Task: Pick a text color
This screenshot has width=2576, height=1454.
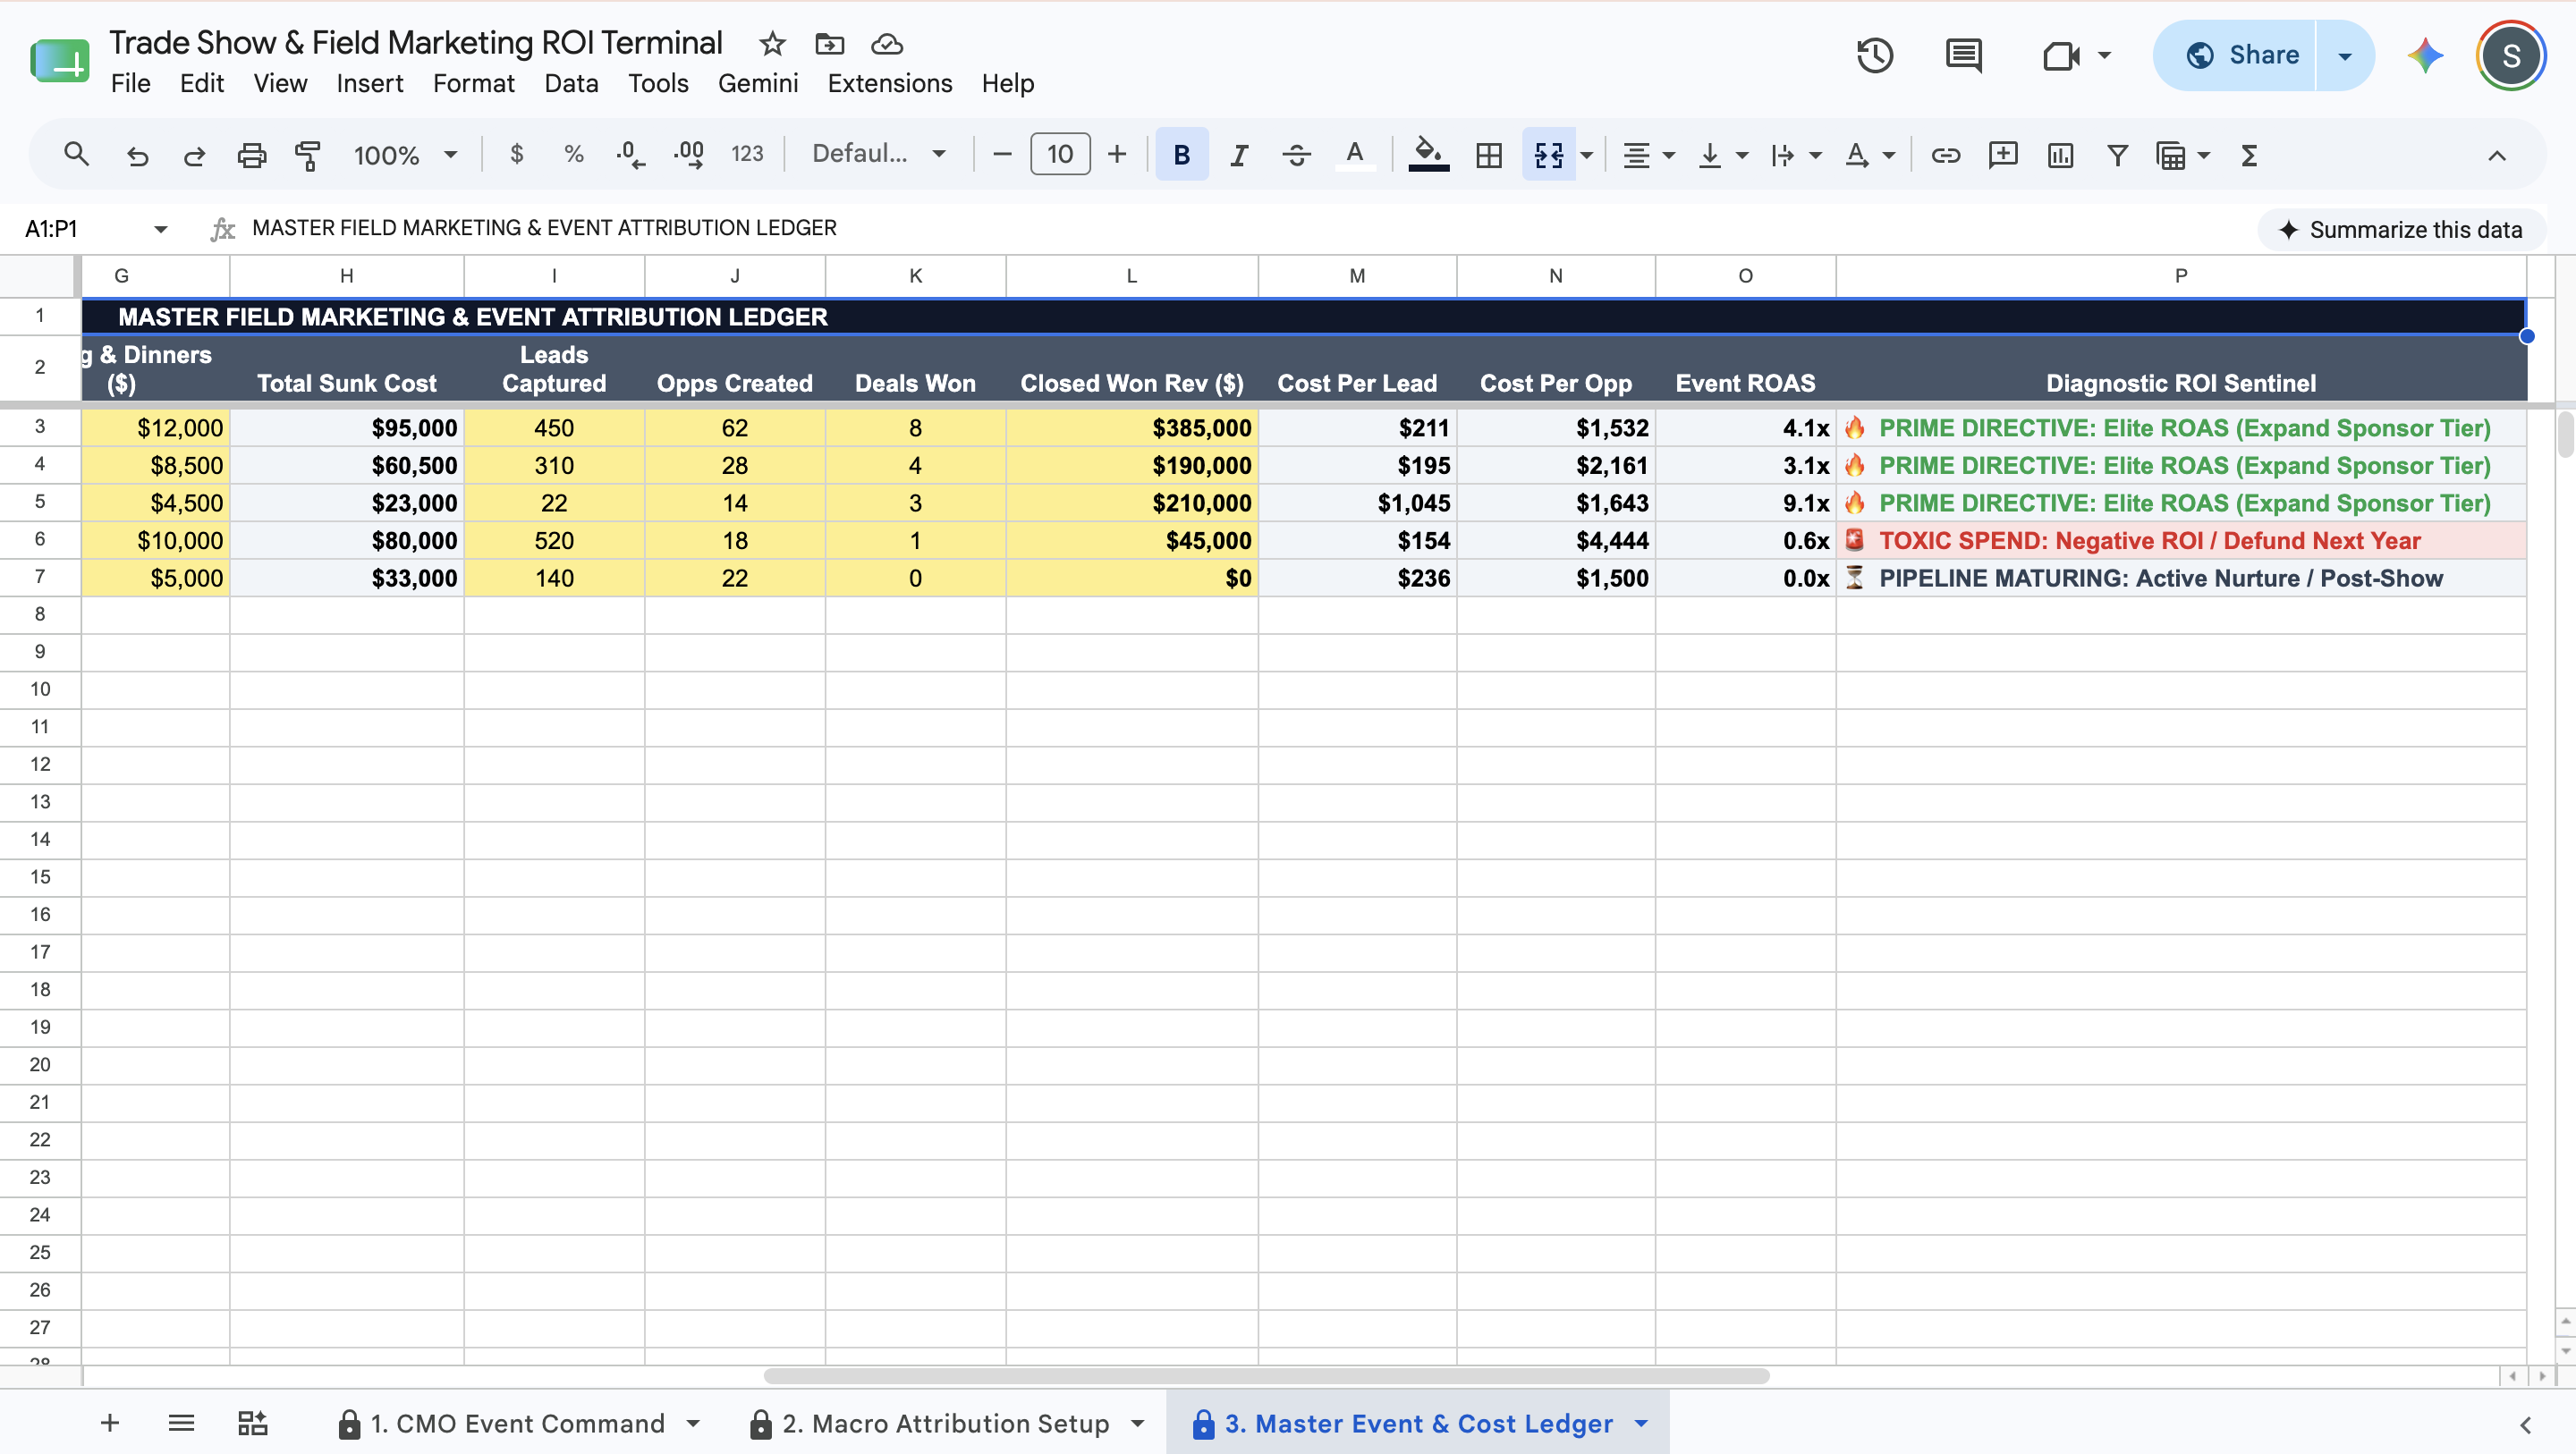Action: click(1354, 155)
